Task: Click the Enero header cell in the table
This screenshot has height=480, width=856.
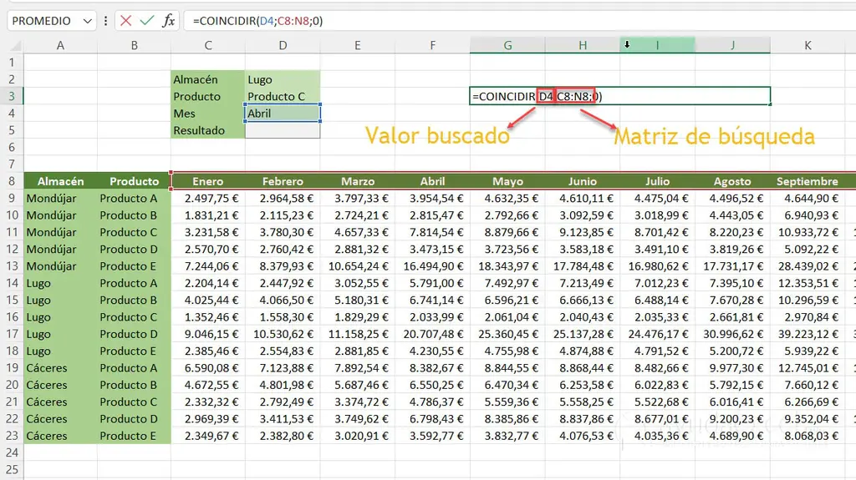Action: [207, 181]
